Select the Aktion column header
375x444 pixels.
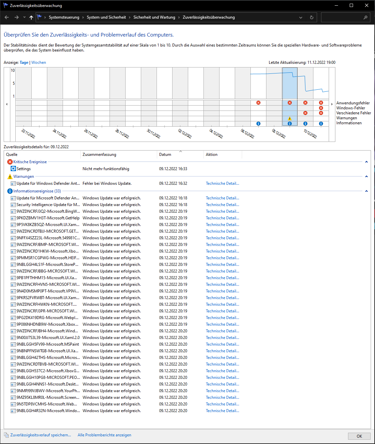tap(222, 155)
